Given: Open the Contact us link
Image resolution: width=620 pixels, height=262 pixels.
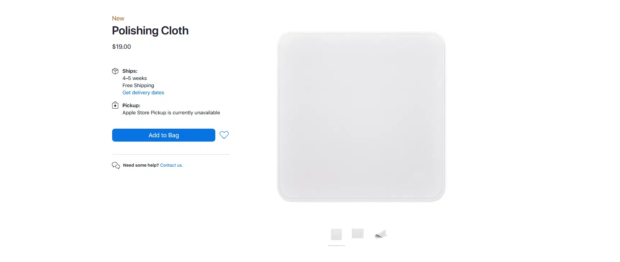Looking at the screenshot, I should click(x=171, y=165).
